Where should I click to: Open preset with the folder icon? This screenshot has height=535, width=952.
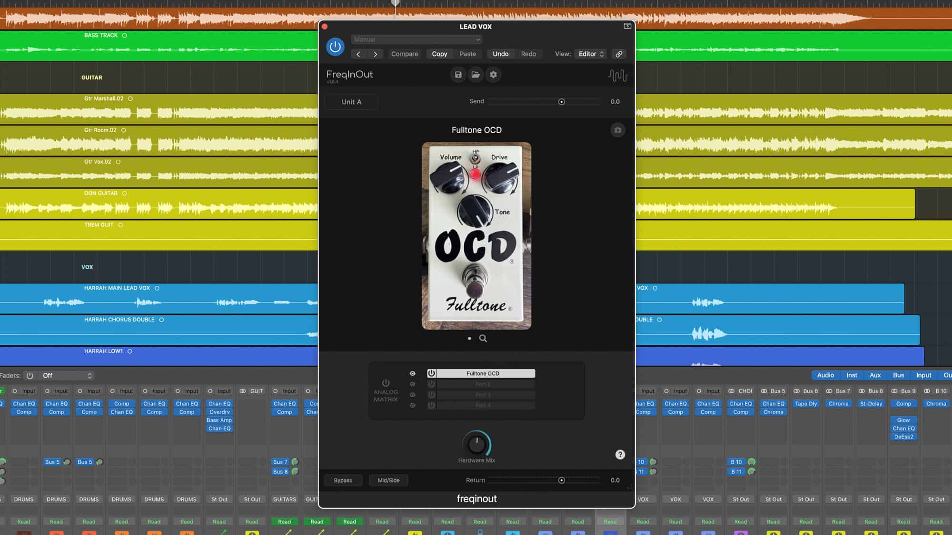[x=476, y=75]
